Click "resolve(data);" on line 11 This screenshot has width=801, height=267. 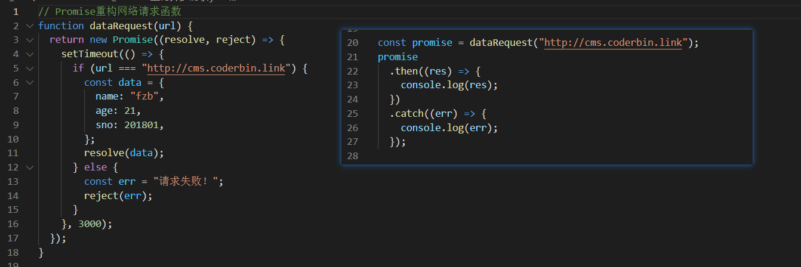[x=124, y=153]
